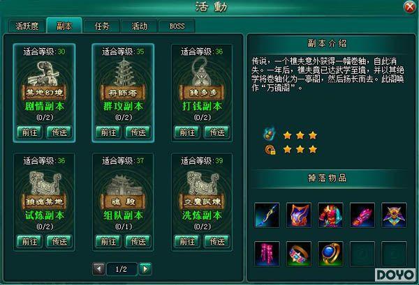
Task: Click the red armor chestplate drop icon
Action: pos(330,215)
